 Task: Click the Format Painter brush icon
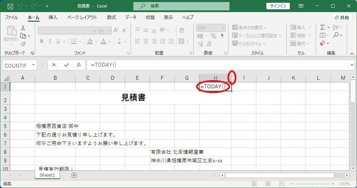(x=23, y=44)
